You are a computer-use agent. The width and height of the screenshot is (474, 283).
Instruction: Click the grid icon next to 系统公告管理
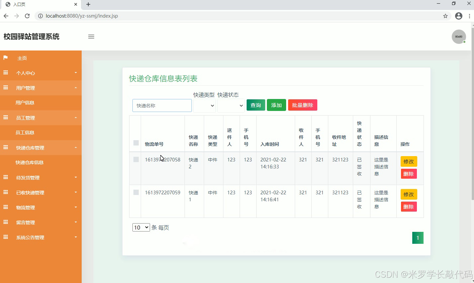[5, 237]
